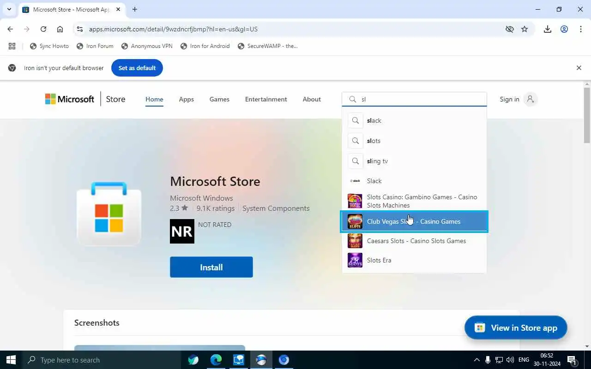
Task: Select Slots Casino: Gambino Games suggestion
Action: pyautogui.click(x=414, y=201)
